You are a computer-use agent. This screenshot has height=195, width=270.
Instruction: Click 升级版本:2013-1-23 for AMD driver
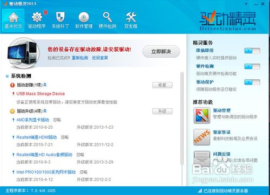[x=95, y=127]
